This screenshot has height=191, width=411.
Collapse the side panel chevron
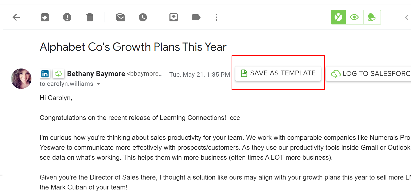click(406, 17)
